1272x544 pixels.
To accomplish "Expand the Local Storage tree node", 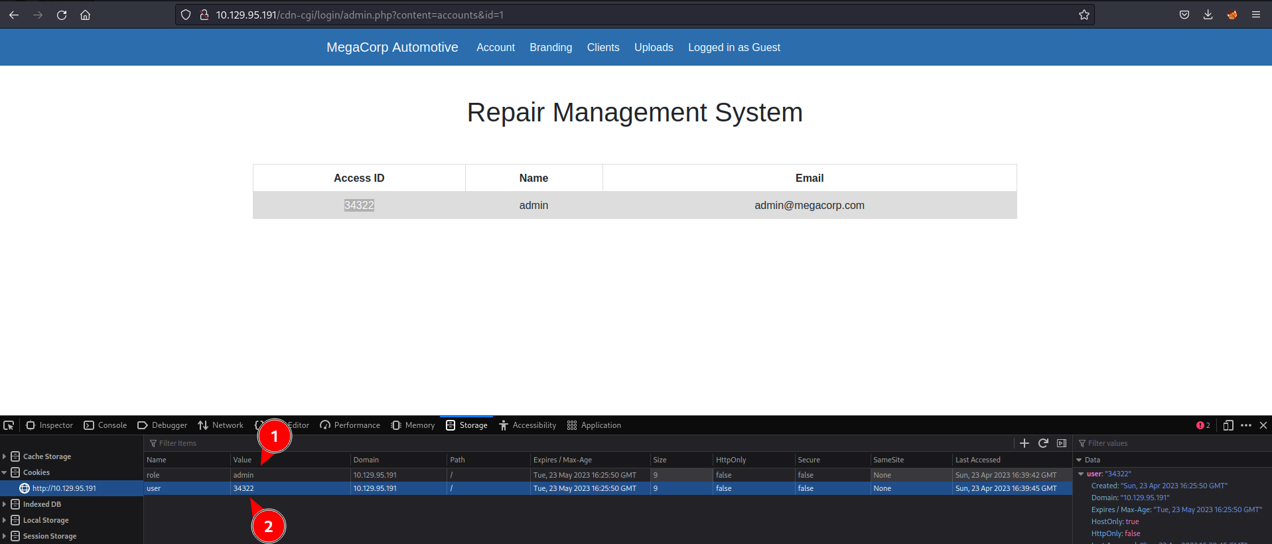I will [x=5, y=520].
